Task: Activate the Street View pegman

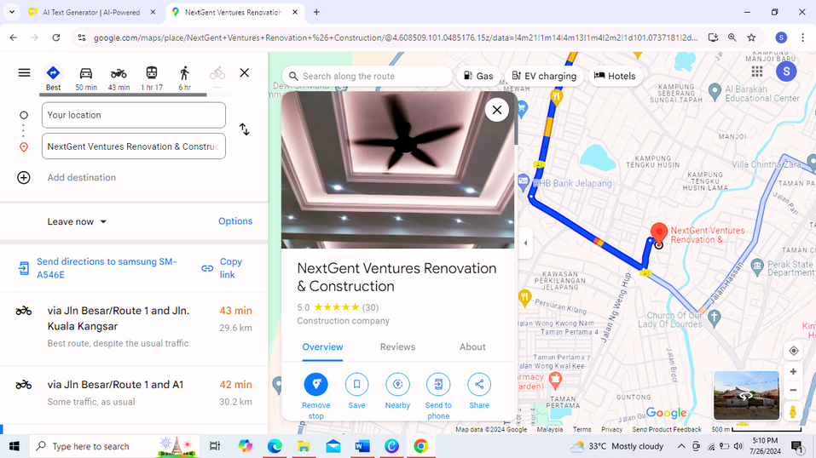Action: click(793, 411)
